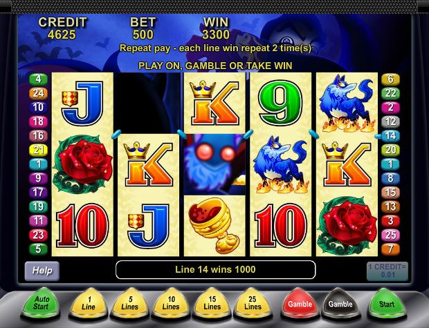Select the 1 Line bet button

88,303
